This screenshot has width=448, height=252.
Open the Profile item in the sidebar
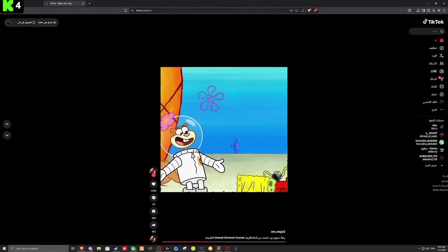pyautogui.click(x=433, y=102)
